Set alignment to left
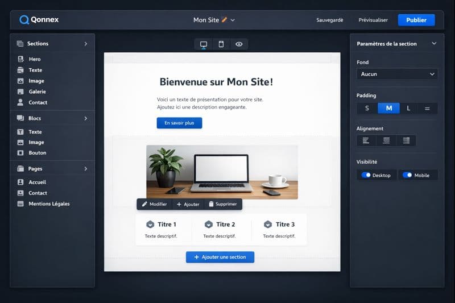Image resolution: width=455 pixels, height=303 pixels. (x=366, y=140)
